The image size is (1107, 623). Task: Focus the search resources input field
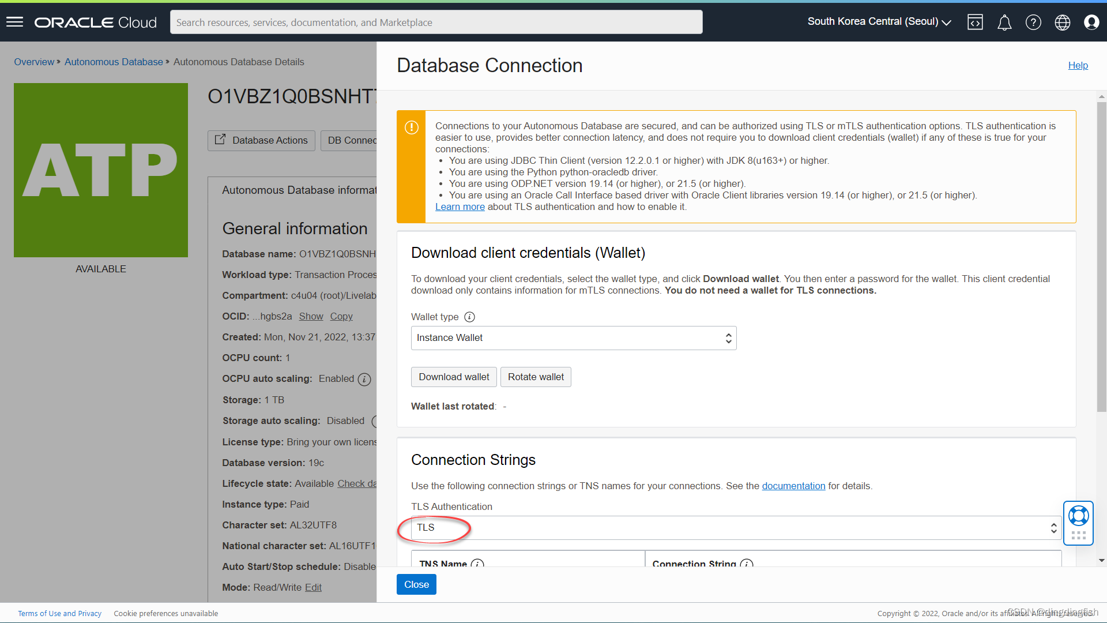pos(436,22)
